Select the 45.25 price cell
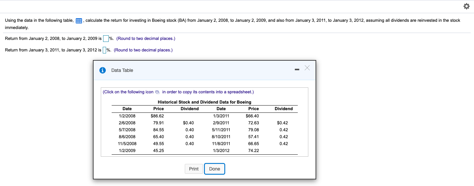This screenshot has width=474, height=186. 158,150
